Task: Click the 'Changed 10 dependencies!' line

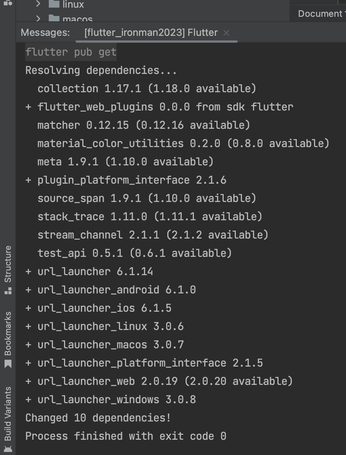Action: click(98, 418)
